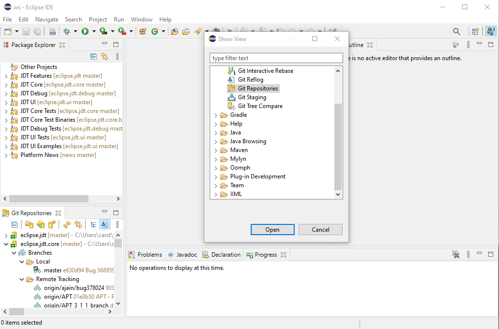Toggle the Java perspective button

coord(491,31)
